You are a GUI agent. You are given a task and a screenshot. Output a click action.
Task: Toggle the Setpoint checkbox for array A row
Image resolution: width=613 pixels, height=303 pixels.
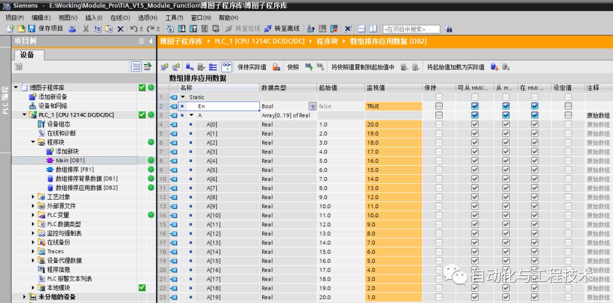click(568, 115)
